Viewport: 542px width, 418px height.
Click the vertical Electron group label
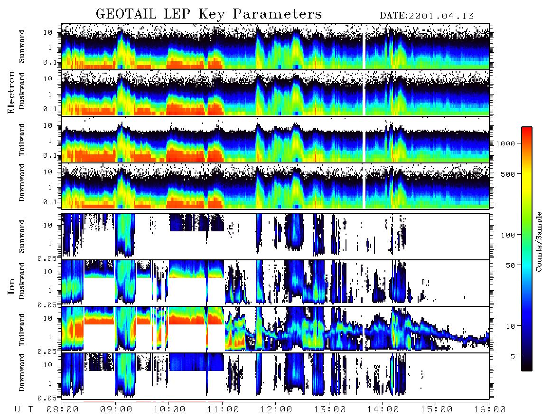point(11,92)
